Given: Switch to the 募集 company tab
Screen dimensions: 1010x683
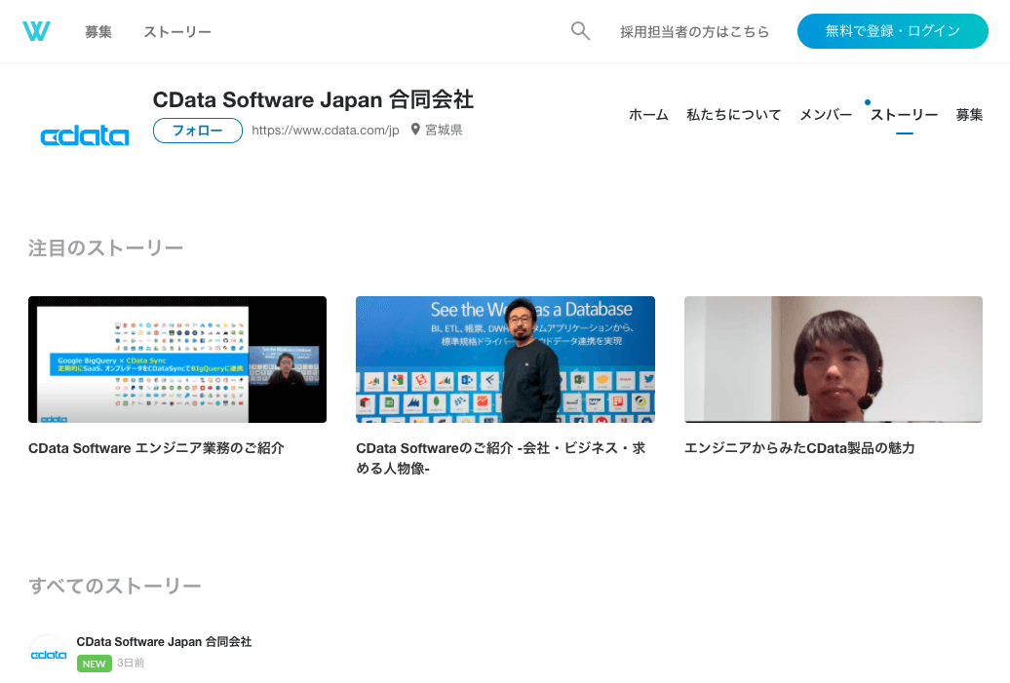Looking at the screenshot, I should point(969,115).
